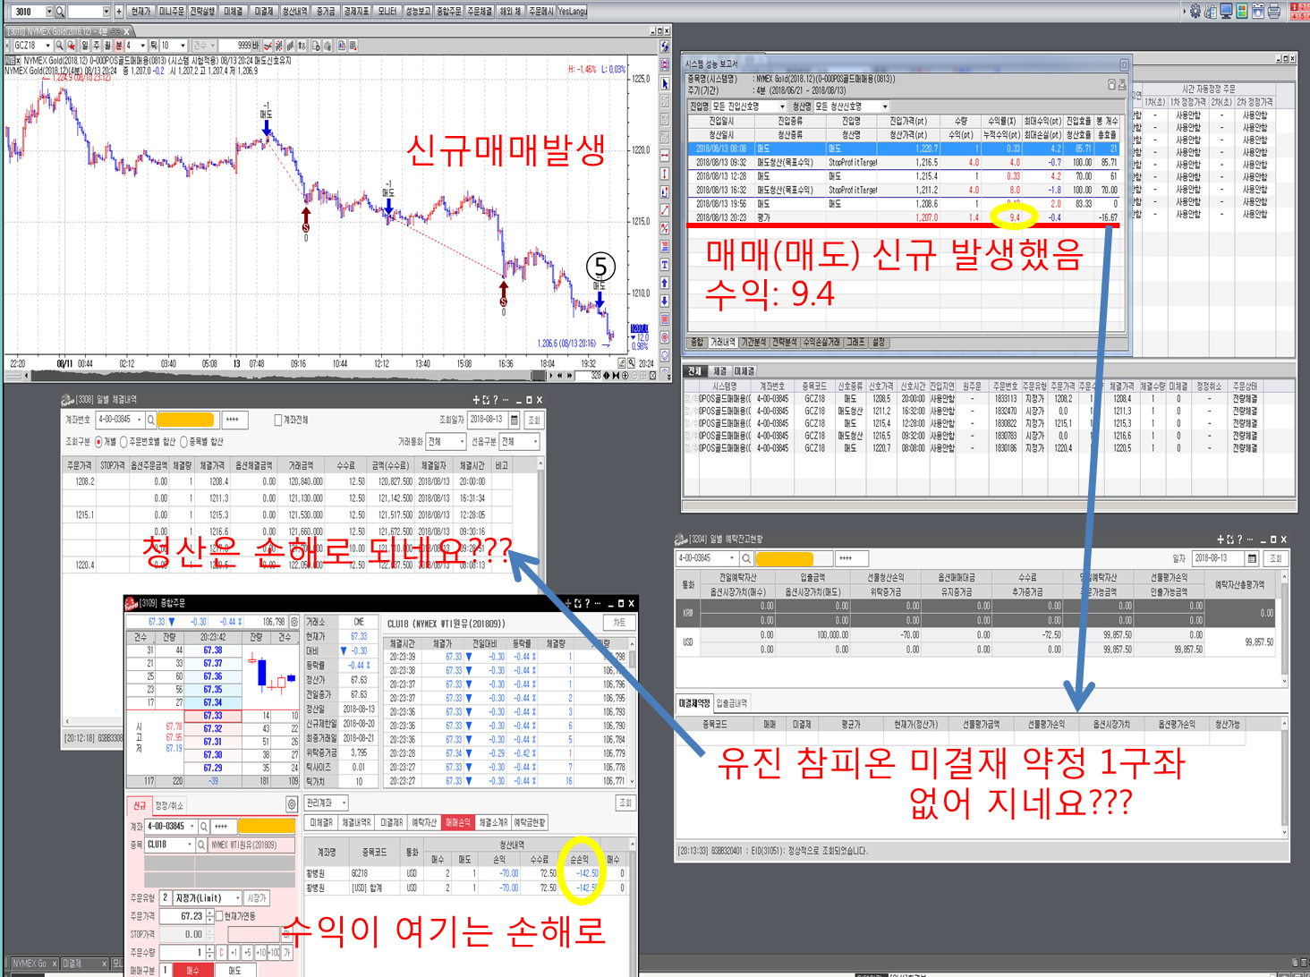The image size is (1310, 977).
Task: Open the 거래통화 dropdown
Action: 447,442
